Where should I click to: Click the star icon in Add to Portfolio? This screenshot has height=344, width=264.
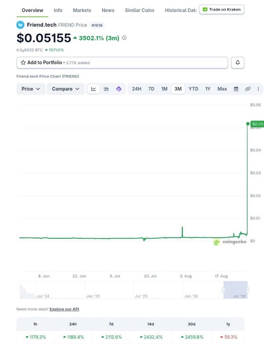coord(23,63)
